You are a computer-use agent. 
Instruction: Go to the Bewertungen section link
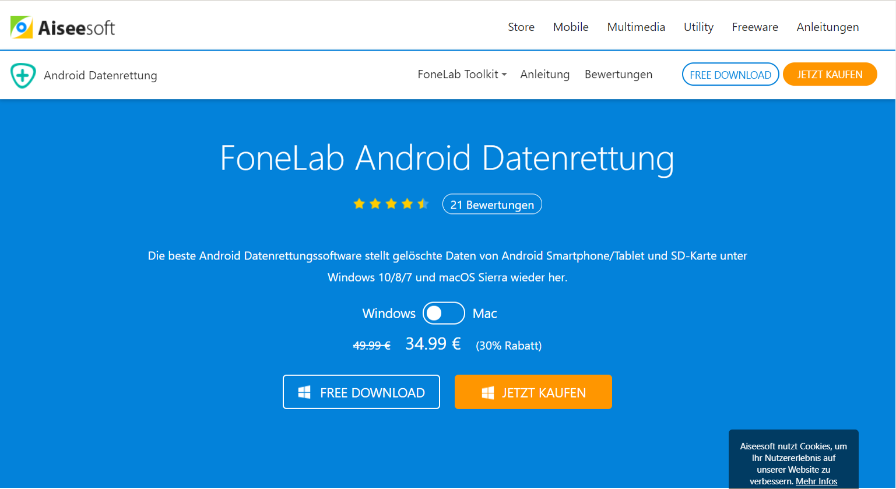pyautogui.click(x=619, y=75)
